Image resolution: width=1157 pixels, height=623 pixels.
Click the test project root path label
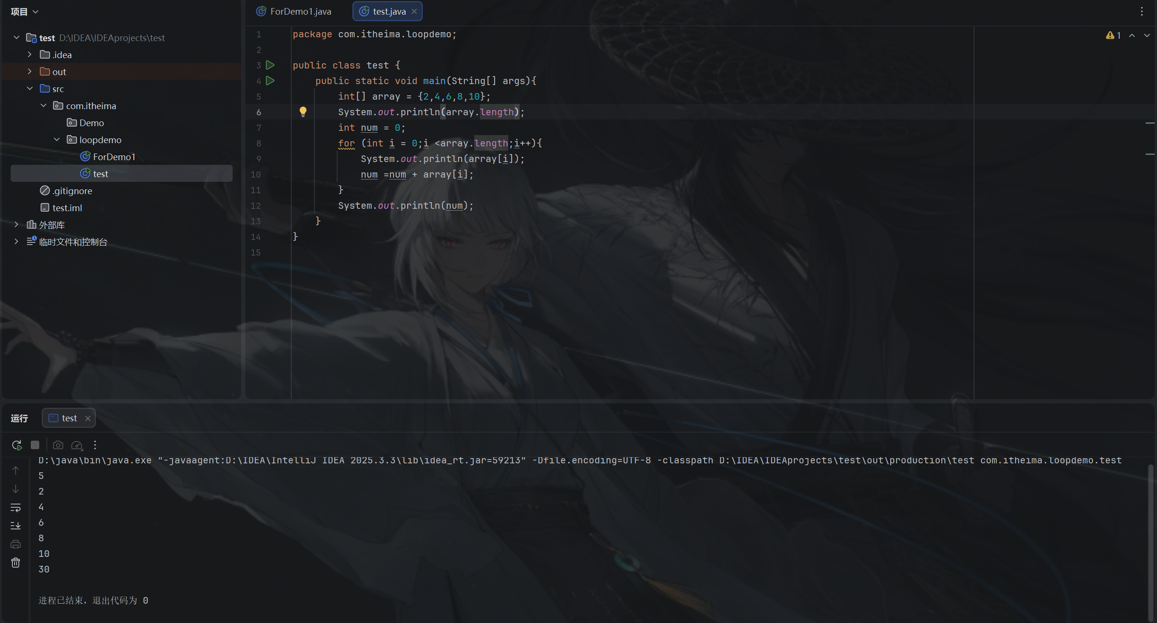click(x=112, y=38)
